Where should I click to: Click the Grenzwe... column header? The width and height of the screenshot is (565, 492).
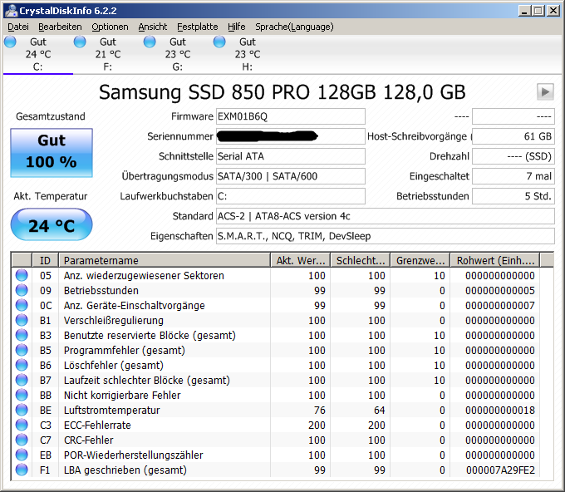(420, 260)
